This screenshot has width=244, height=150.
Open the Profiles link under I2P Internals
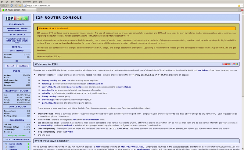pyautogui.click(x=24, y=39)
